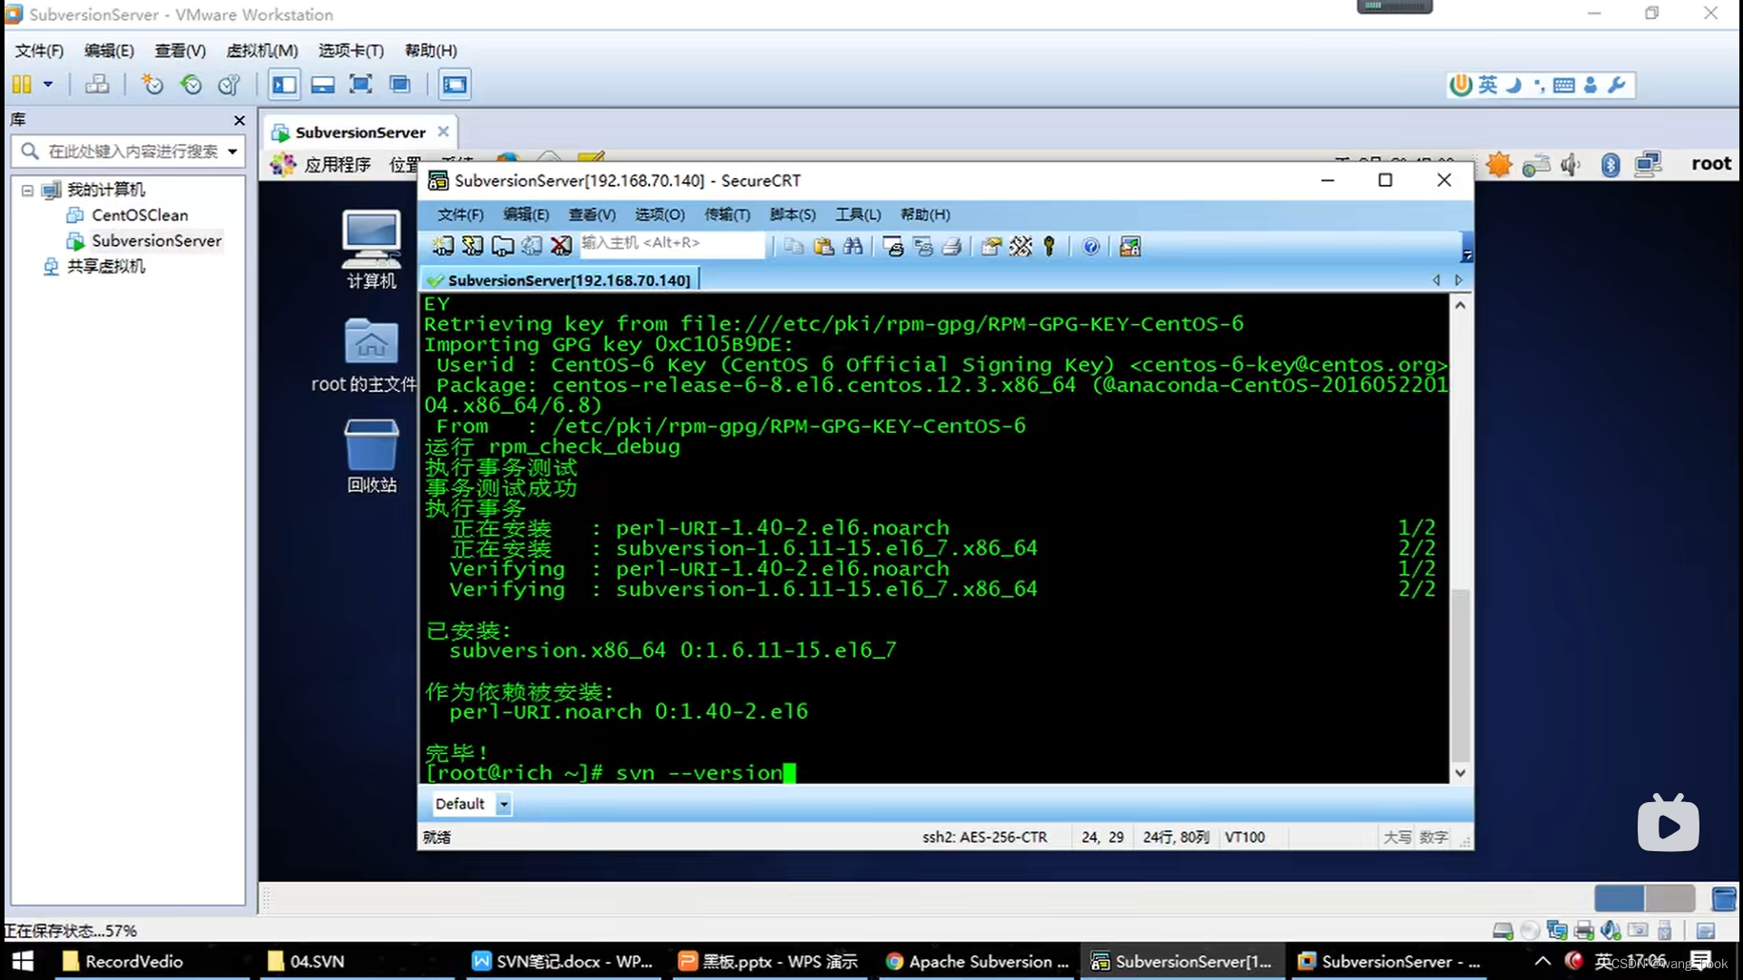The height and width of the screenshot is (980, 1743).
Task: Click the 输入主机 host input field
Action: click(672, 243)
